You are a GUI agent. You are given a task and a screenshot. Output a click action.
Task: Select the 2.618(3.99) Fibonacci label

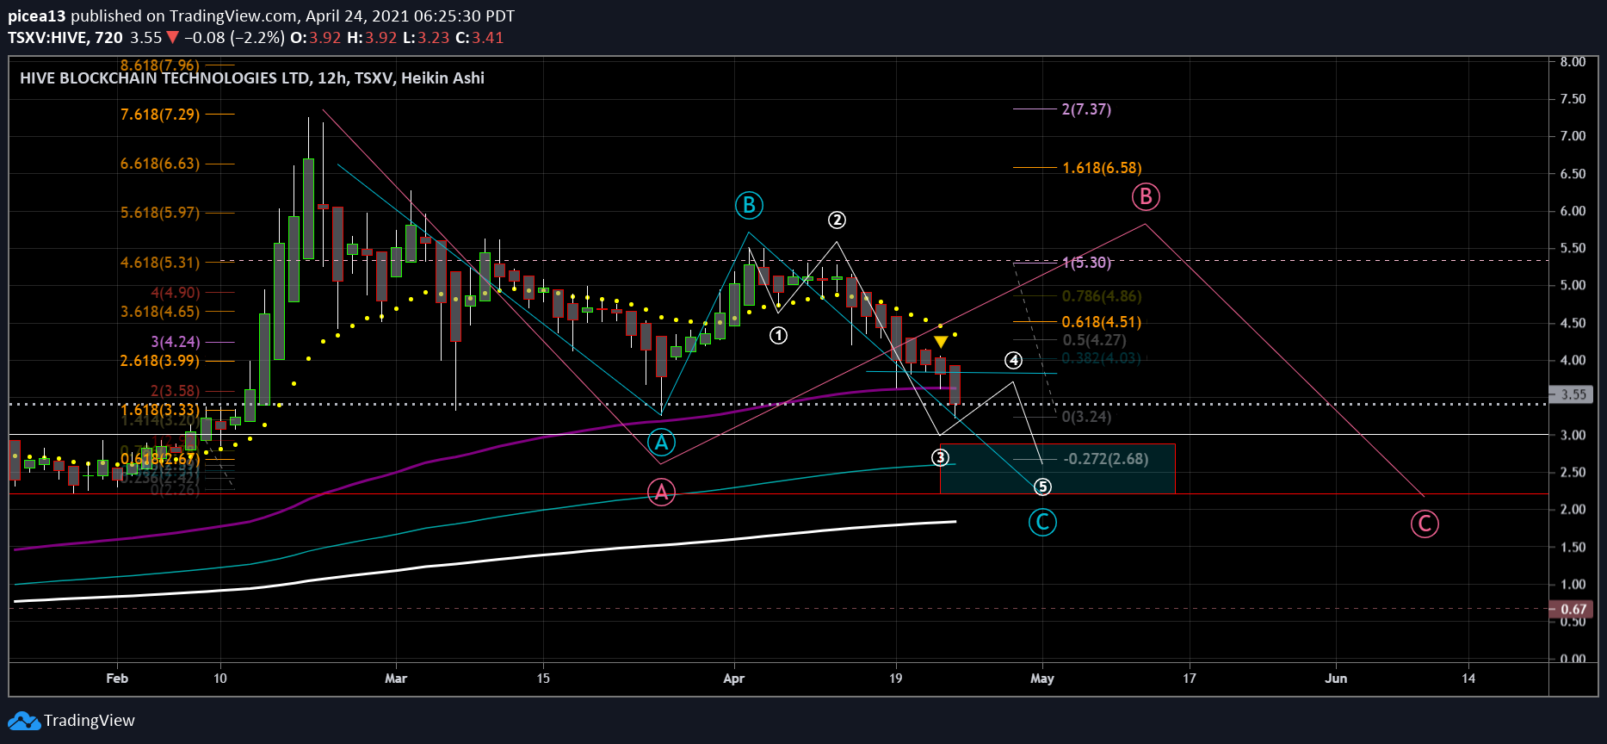[x=160, y=361]
